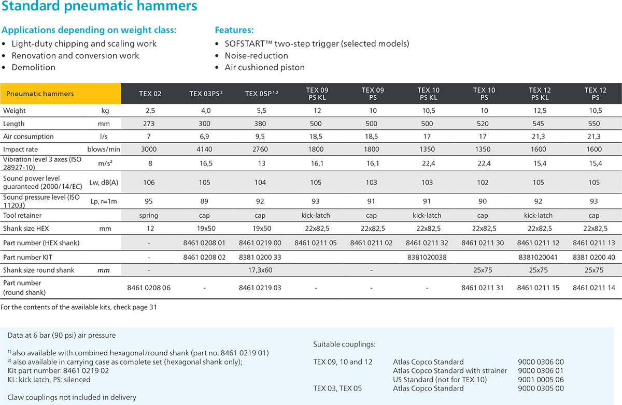This screenshot has height=405, width=622.
Task: Select the "Length" row label
Action: (13, 124)
